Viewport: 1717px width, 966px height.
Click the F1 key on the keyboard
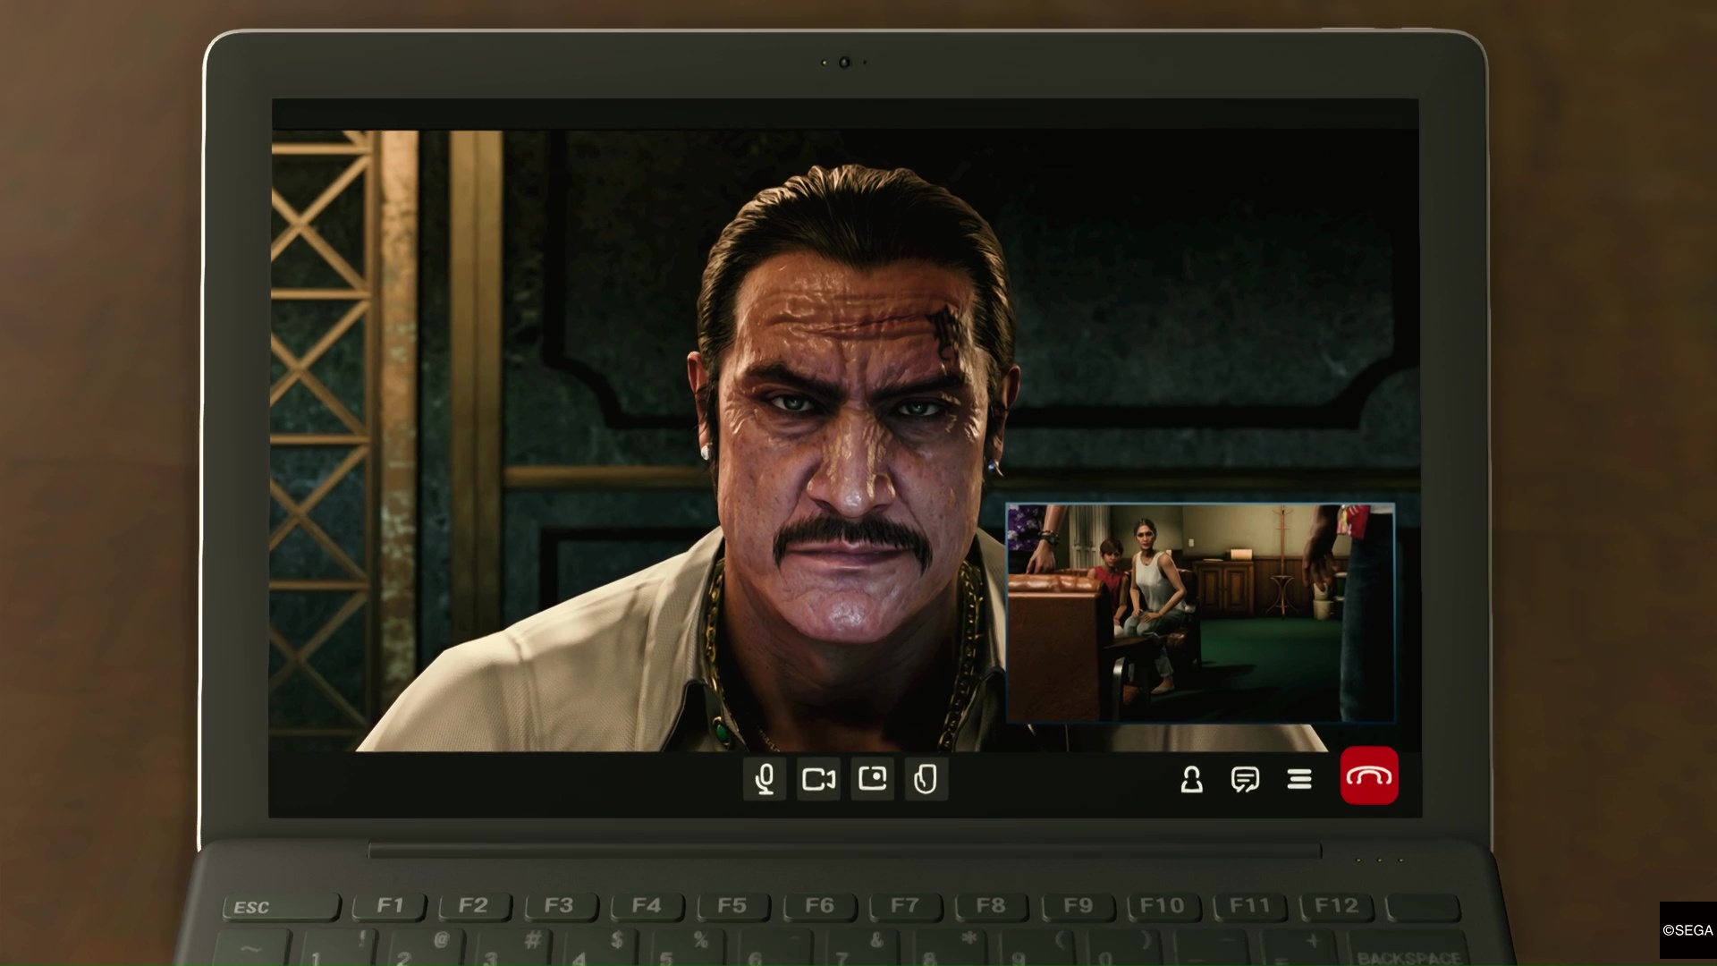click(x=390, y=906)
